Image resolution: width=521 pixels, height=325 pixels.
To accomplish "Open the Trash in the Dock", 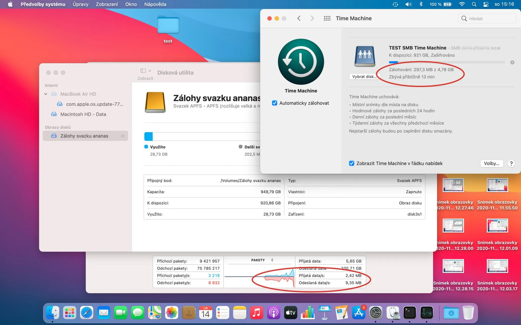I will point(468,313).
